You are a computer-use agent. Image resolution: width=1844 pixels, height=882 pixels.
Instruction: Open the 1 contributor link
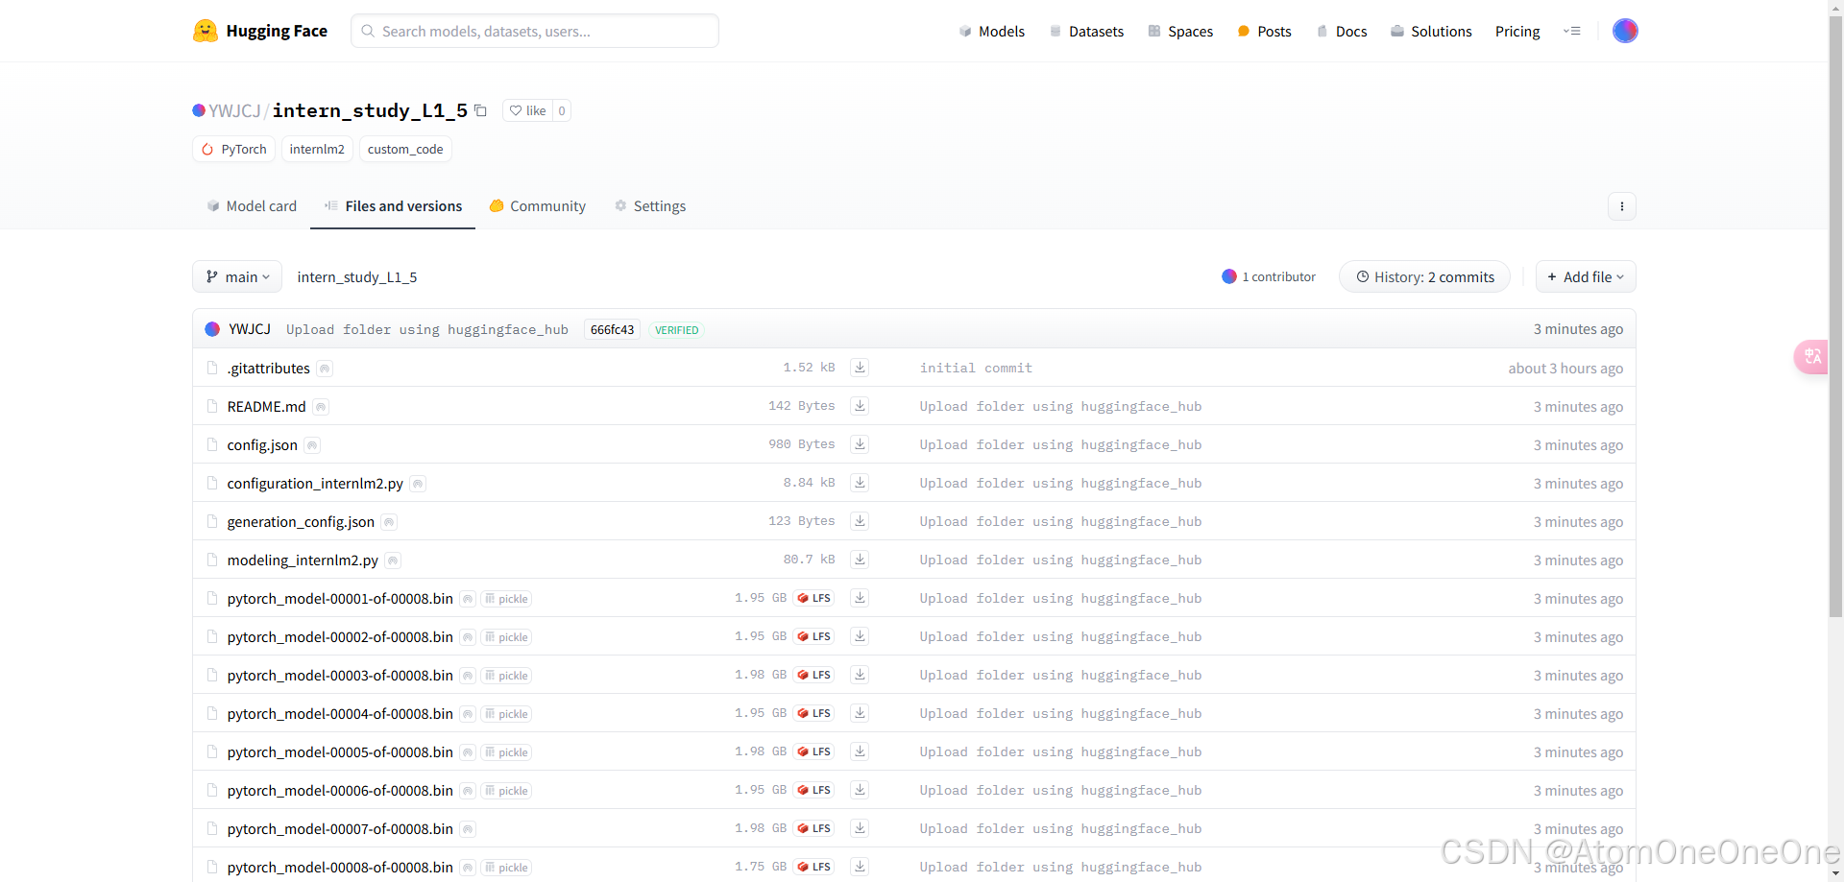tap(1269, 276)
